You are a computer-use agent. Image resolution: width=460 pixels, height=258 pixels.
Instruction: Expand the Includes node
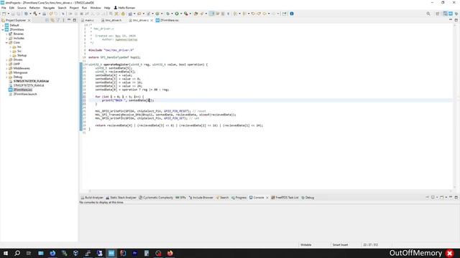6,38
